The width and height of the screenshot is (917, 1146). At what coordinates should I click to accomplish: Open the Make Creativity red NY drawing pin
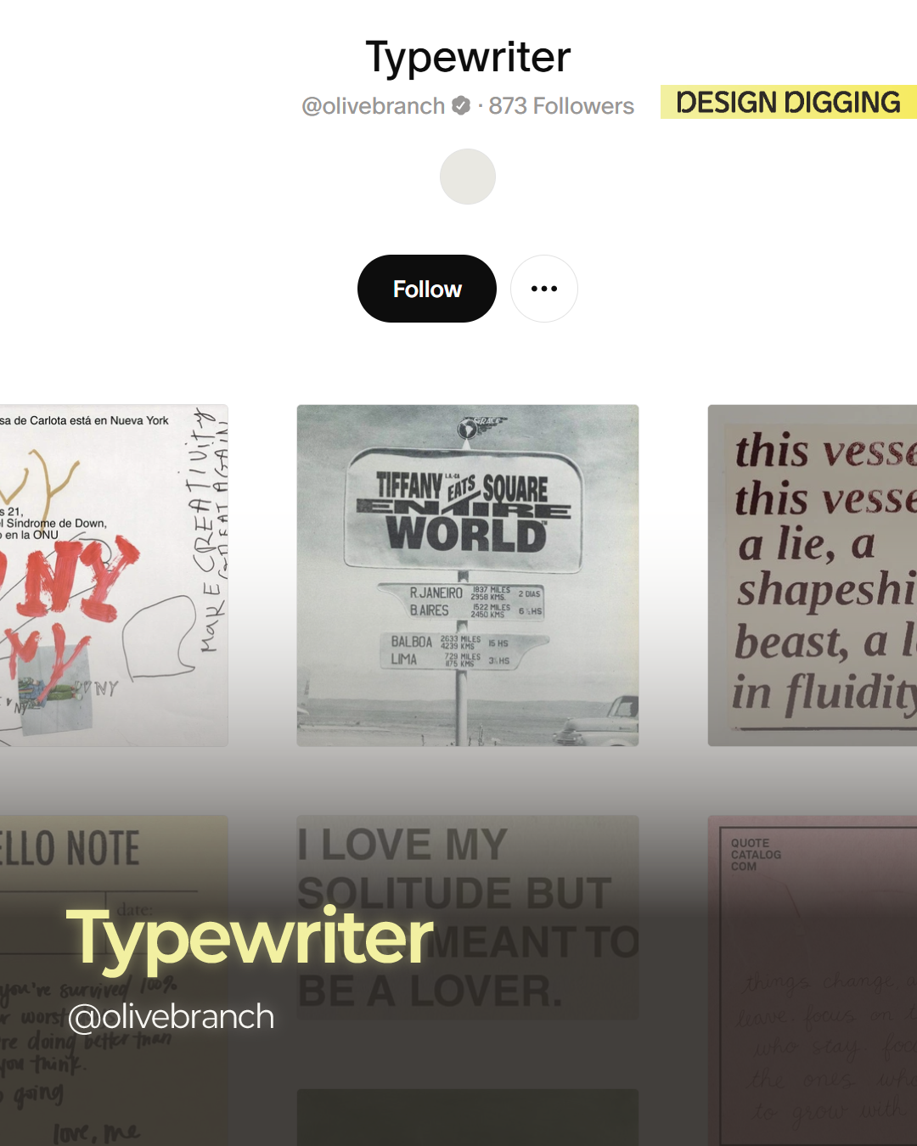(114, 576)
